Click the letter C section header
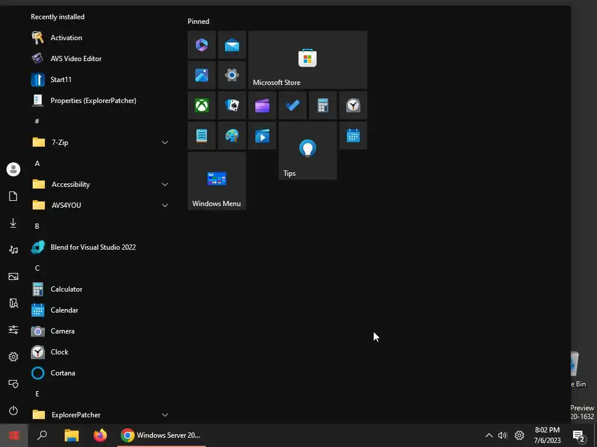The height and width of the screenshot is (447, 597). 37,268
